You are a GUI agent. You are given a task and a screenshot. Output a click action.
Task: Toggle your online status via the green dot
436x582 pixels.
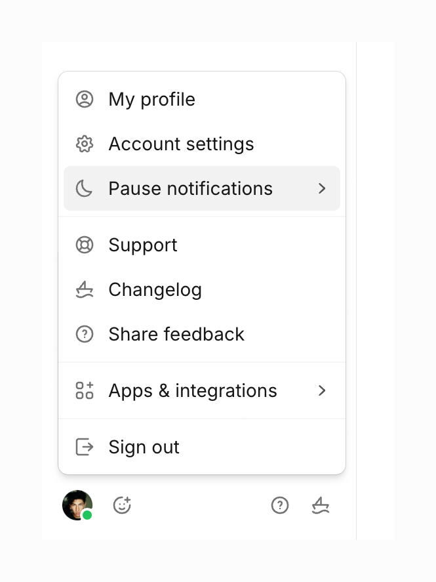(86, 514)
